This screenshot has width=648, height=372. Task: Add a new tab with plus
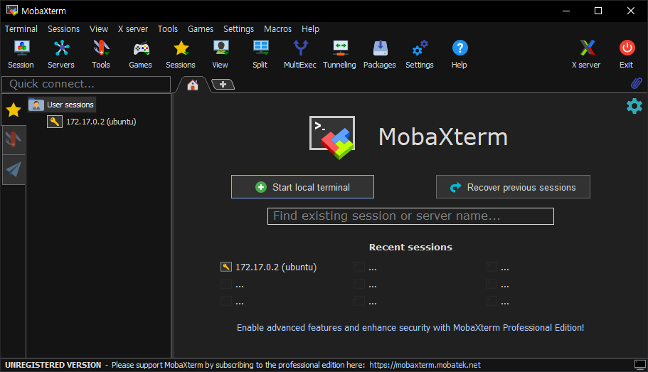223,85
